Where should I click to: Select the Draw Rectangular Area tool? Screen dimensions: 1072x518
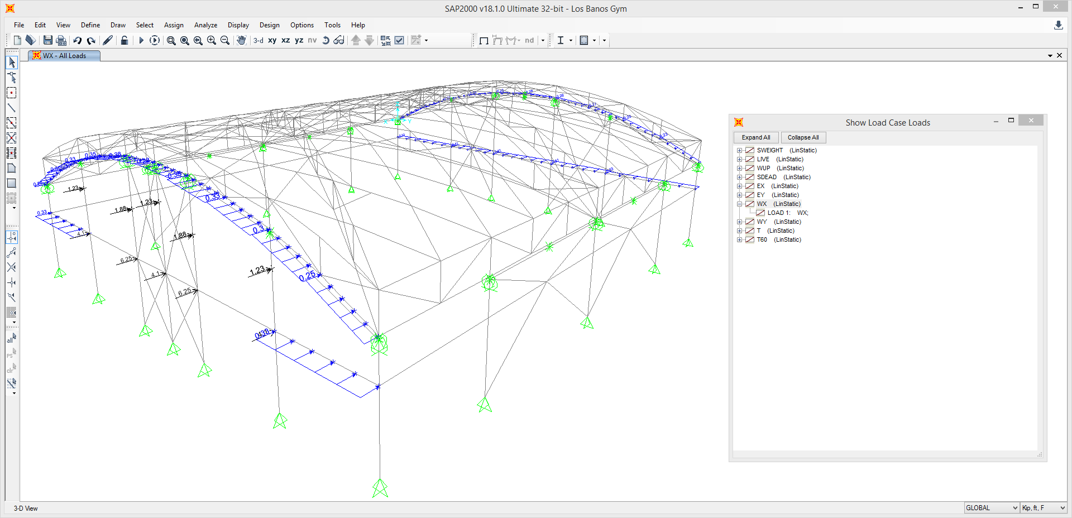12,183
